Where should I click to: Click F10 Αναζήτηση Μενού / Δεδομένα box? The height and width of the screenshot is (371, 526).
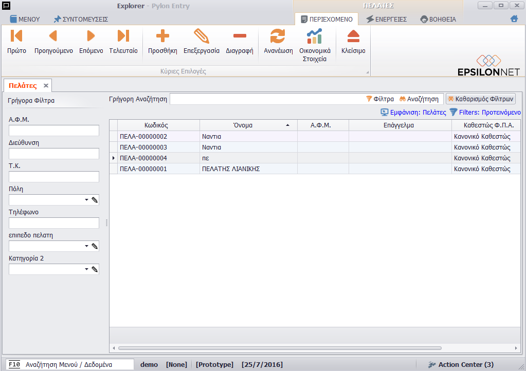[70, 365]
